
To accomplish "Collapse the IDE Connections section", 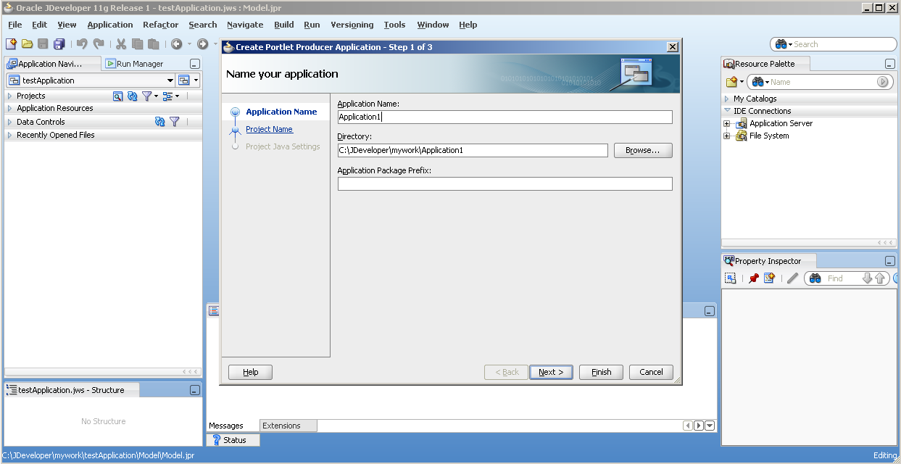I will click(x=727, y=111).
